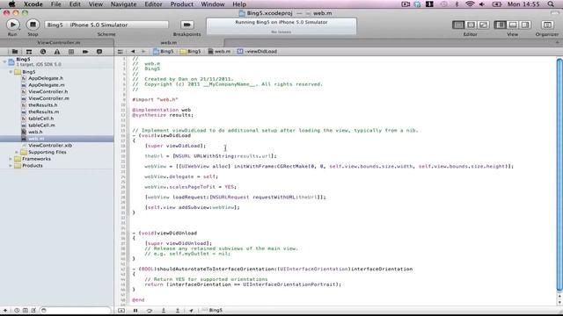Viewport: 563px width, 316px height.
Task: Toggle recent files filter in navigator
Action: (17, 310)
